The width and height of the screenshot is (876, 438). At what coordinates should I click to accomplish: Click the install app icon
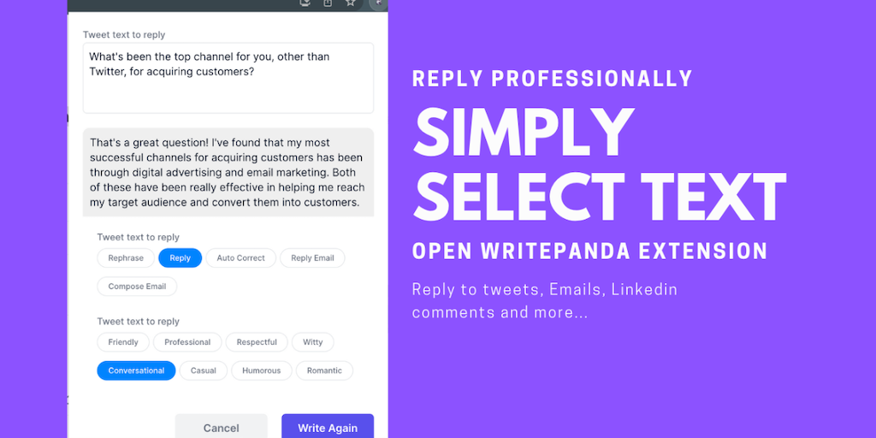point(305,3)
